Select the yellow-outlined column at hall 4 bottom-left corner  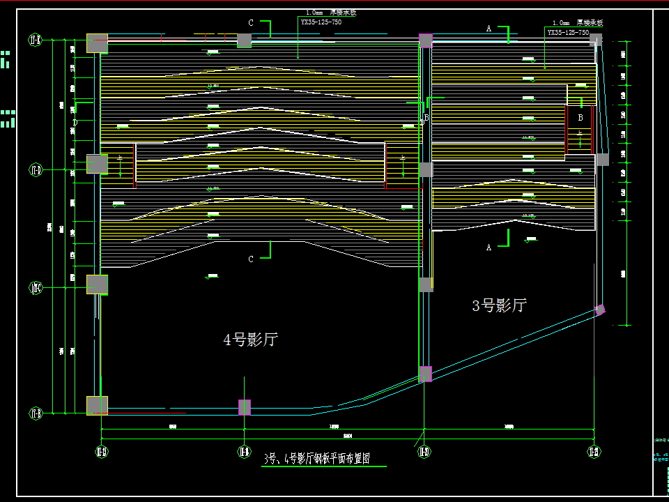click(x=98, y=406)
